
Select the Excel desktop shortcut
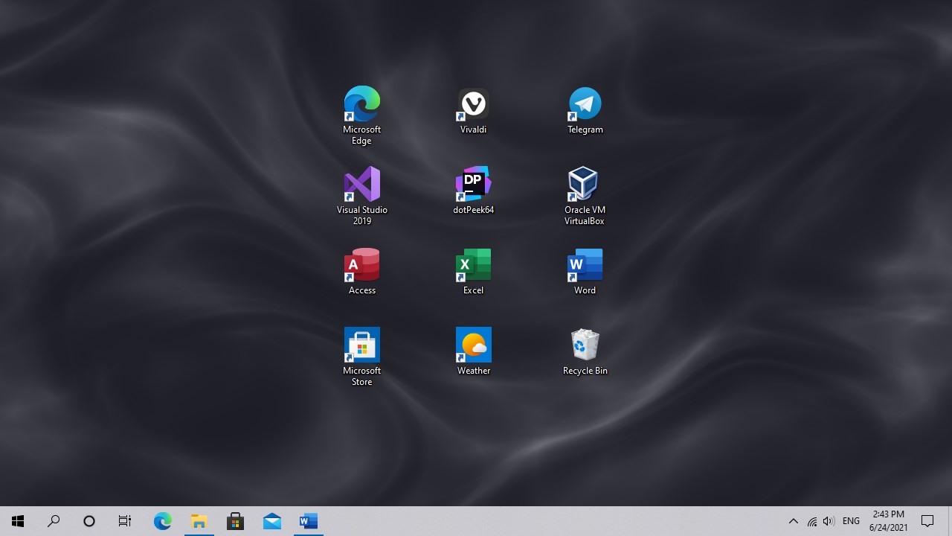[473, 272]
